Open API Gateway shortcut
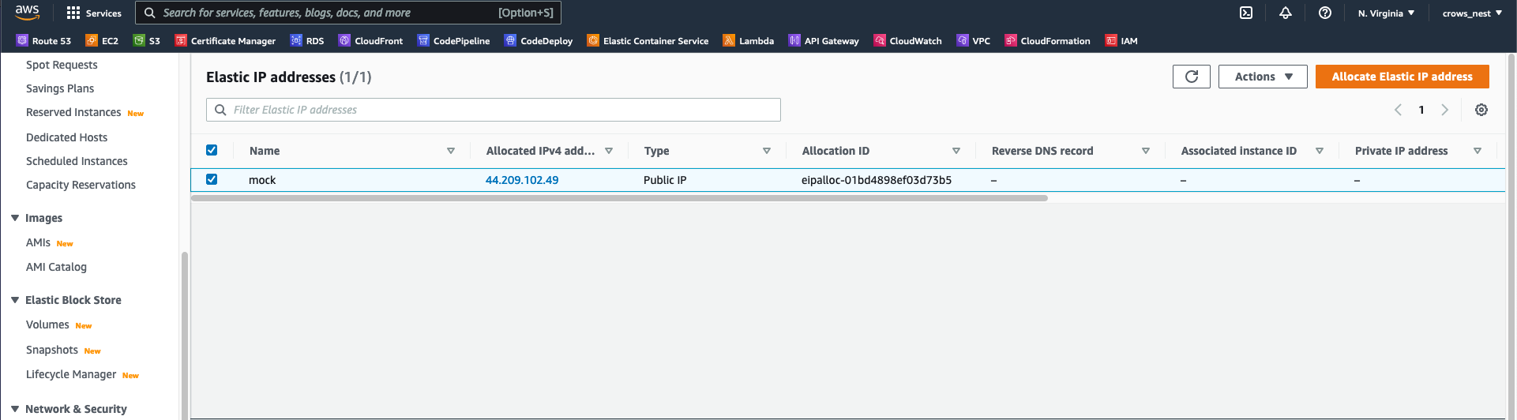The width and height of the screenshot is (1517, 420). tap(824, 40)
